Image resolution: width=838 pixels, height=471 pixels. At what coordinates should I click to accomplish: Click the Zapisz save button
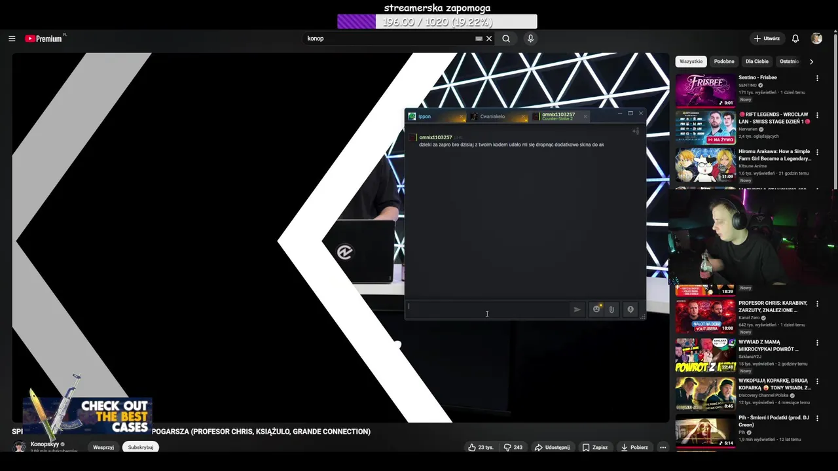point(595,447)
